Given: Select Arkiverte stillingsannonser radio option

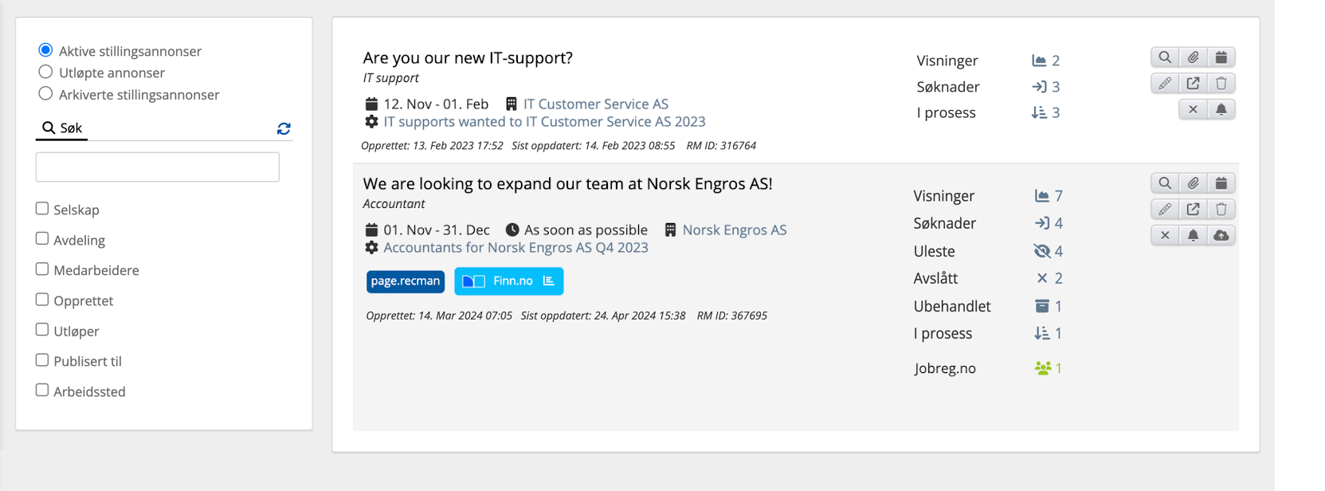Looking at the screenshot, I should (45, 93).
